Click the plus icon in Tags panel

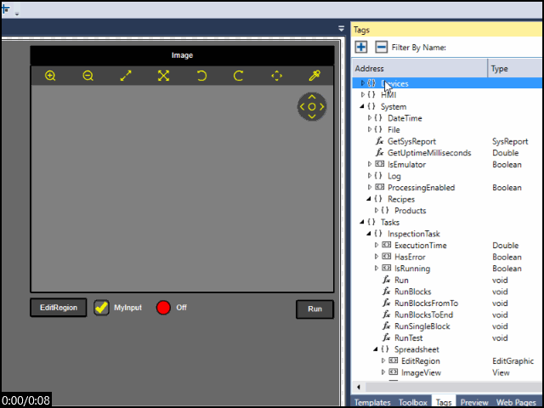(361, 47)
